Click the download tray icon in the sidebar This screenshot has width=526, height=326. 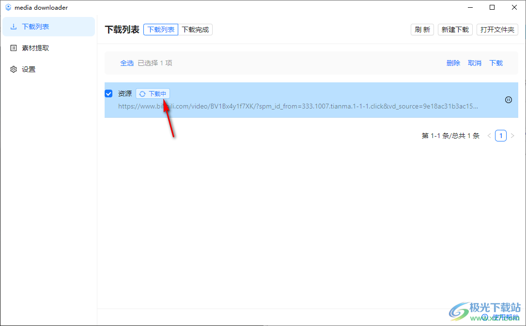(x=14, y=27)
